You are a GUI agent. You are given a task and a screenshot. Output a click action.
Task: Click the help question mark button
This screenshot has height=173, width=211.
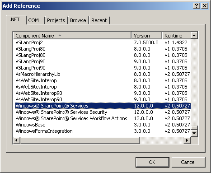[x=197, y=6]
